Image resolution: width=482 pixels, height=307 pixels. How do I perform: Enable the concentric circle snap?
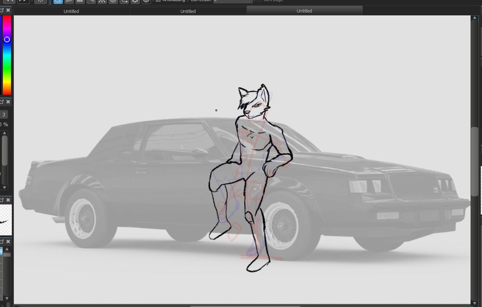pyautogui.click(x=113, y=1)
